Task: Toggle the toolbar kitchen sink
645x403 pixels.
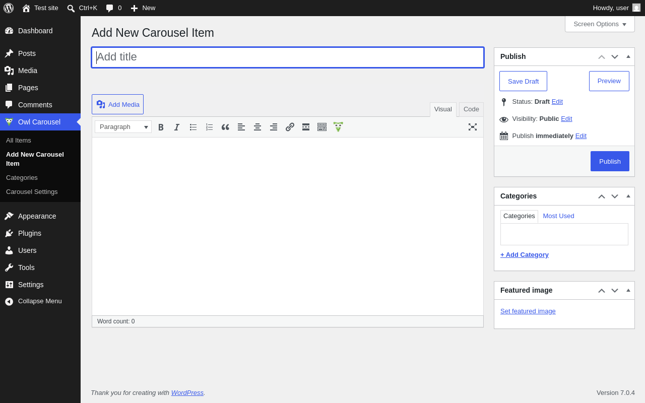Action: [x=322, y=127]
